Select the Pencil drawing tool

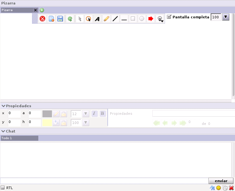click(x=106, y=19)
